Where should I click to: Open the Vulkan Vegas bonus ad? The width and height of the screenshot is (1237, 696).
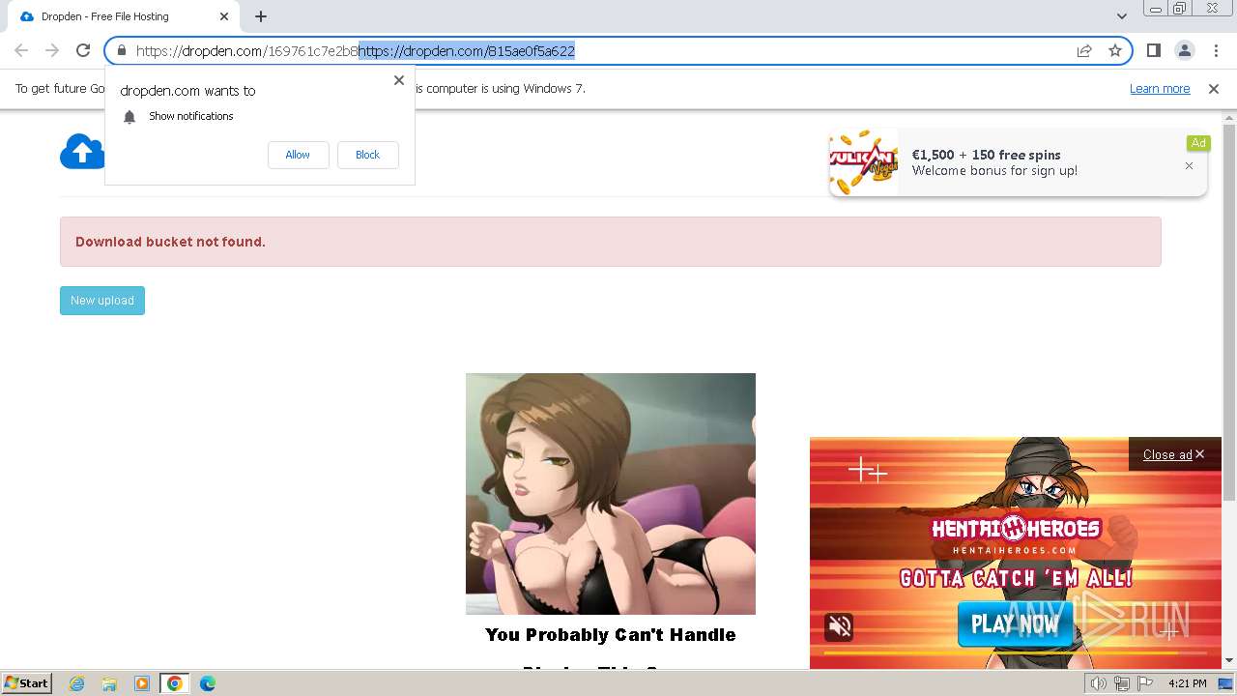1018,162
